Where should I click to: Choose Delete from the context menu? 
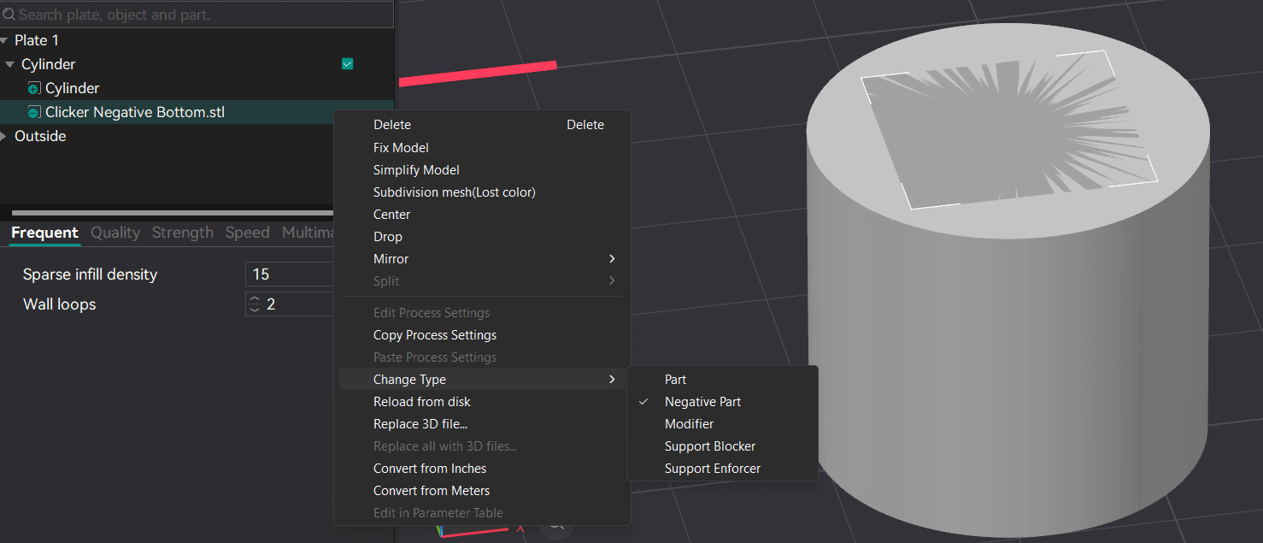pyautogui.click(x=482, y=125)
